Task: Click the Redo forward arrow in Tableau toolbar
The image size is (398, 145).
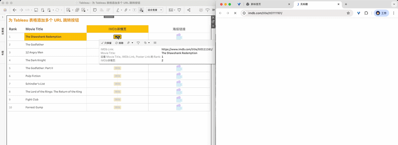Action: 21,10
